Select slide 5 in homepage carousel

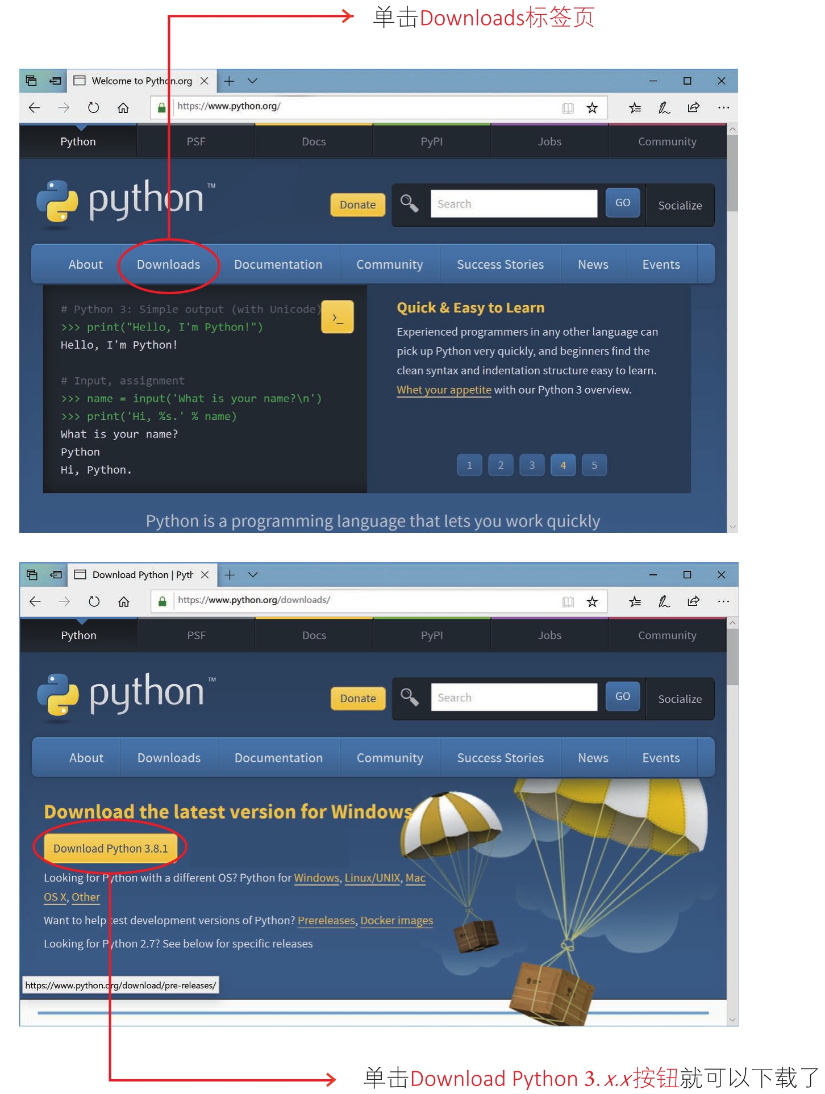[x=594, y=465]
